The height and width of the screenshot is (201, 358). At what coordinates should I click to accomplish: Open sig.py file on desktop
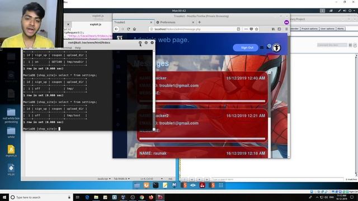11,170
